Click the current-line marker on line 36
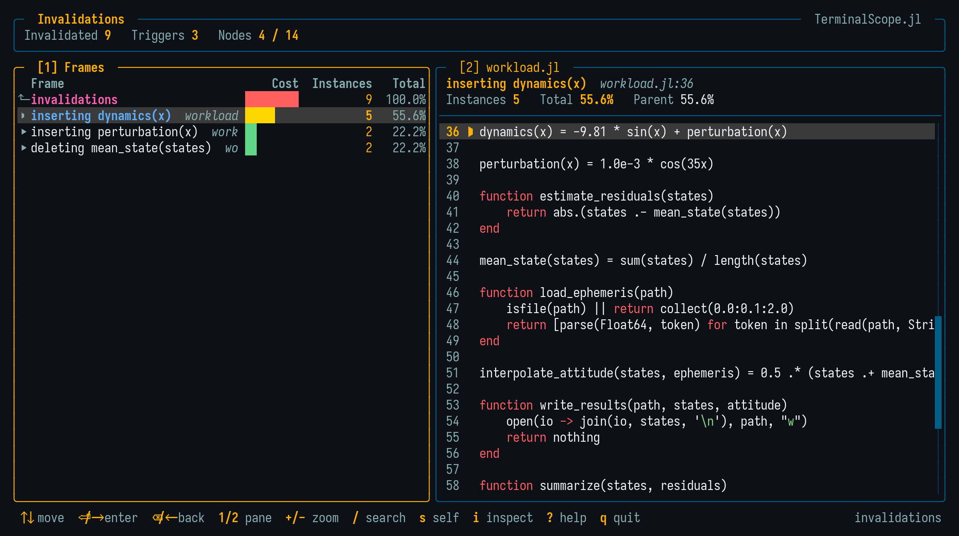Screen dimensions: 959x536 (x=470, y=131)
